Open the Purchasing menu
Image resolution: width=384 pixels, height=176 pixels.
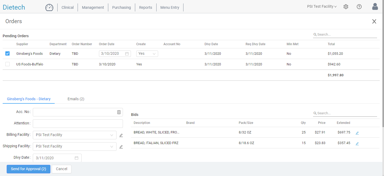coord(122,7)
